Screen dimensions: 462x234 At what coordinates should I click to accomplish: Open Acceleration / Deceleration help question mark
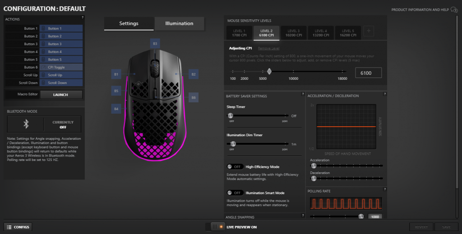point(385,94)
